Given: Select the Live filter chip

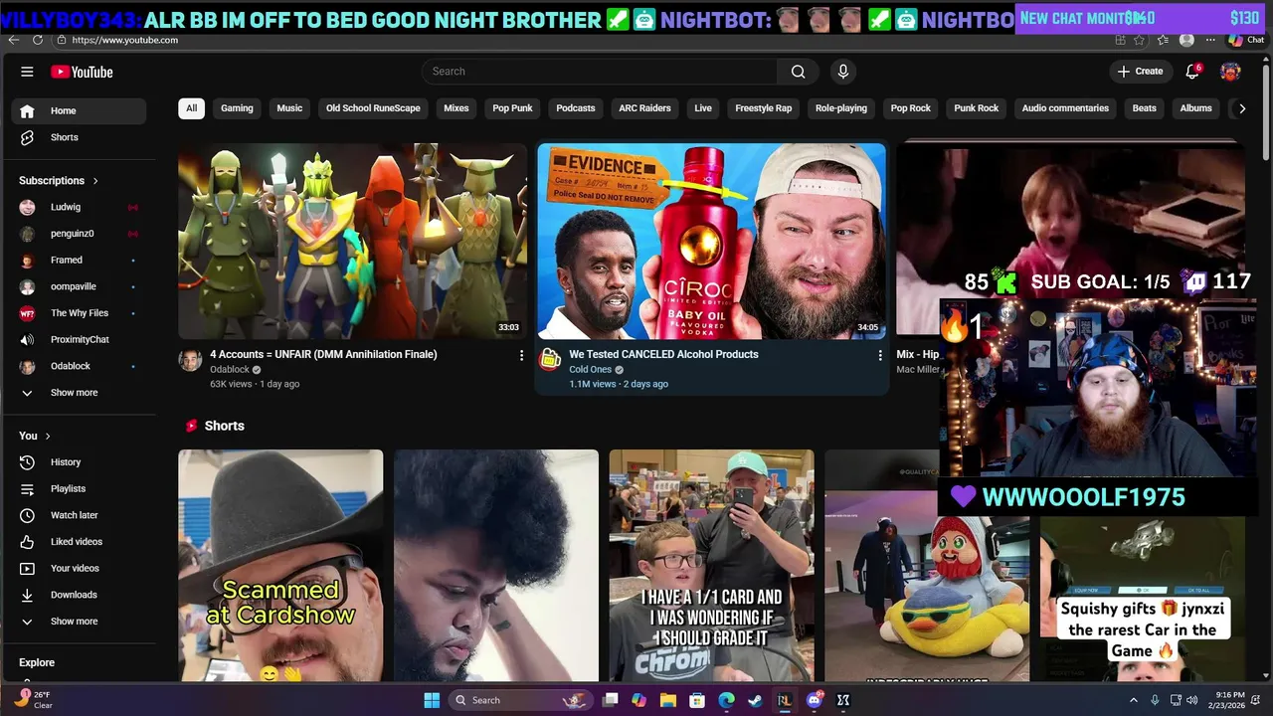Looking at the screenshot, I should tap(703, 108).
